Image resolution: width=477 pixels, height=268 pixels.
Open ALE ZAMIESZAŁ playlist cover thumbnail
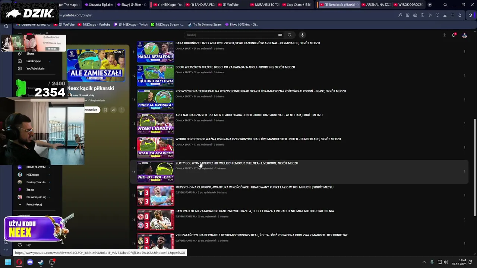96,66
